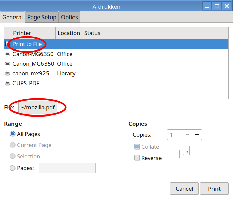Click the Print button
The height and width of the screenshot is (199, 233).
pyautogui.click(x=214, y=189)
